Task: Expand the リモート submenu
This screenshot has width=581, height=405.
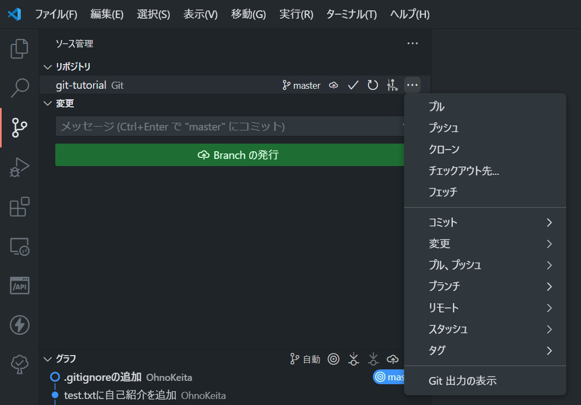Action: (485, 308)
